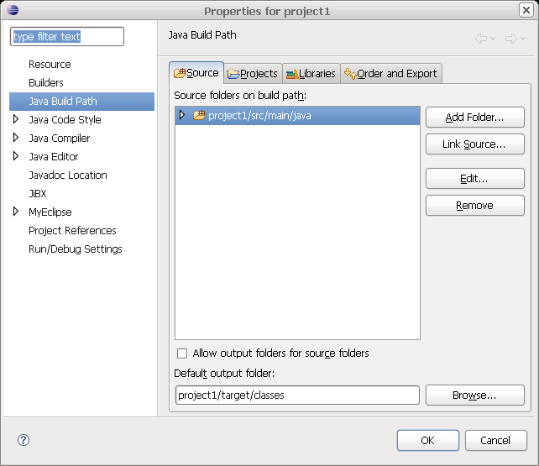Click the forward navigation arrow icon
The height and width of the screenshot is (466, 539).
click(x=510, y=39)
